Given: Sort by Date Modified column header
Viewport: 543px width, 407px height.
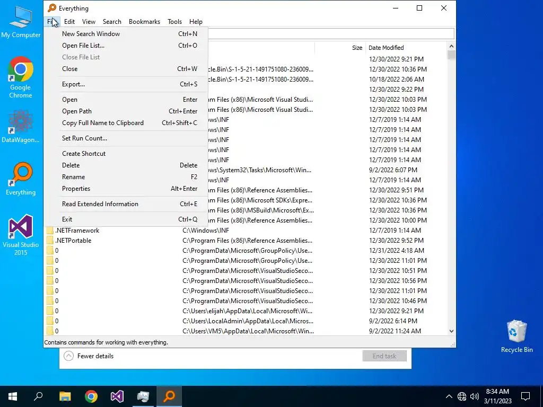Looking at the screenshot, I should [407, 48].
